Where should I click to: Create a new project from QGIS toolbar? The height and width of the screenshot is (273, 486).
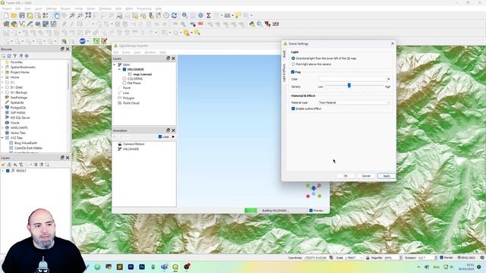click(6, 15)
